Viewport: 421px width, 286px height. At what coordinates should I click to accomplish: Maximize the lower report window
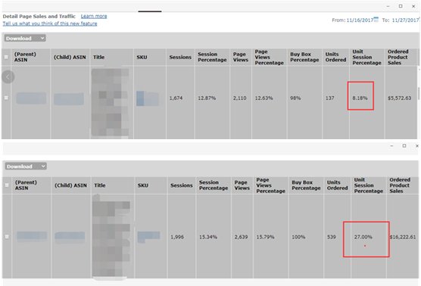pos(404,146)
